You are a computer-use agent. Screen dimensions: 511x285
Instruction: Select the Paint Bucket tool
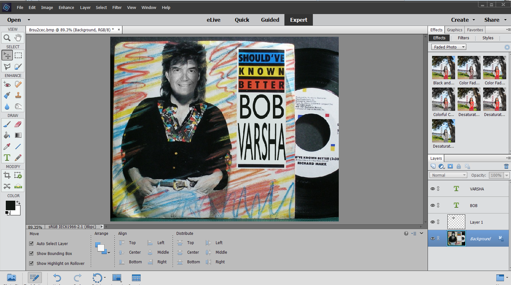point(7,135)
